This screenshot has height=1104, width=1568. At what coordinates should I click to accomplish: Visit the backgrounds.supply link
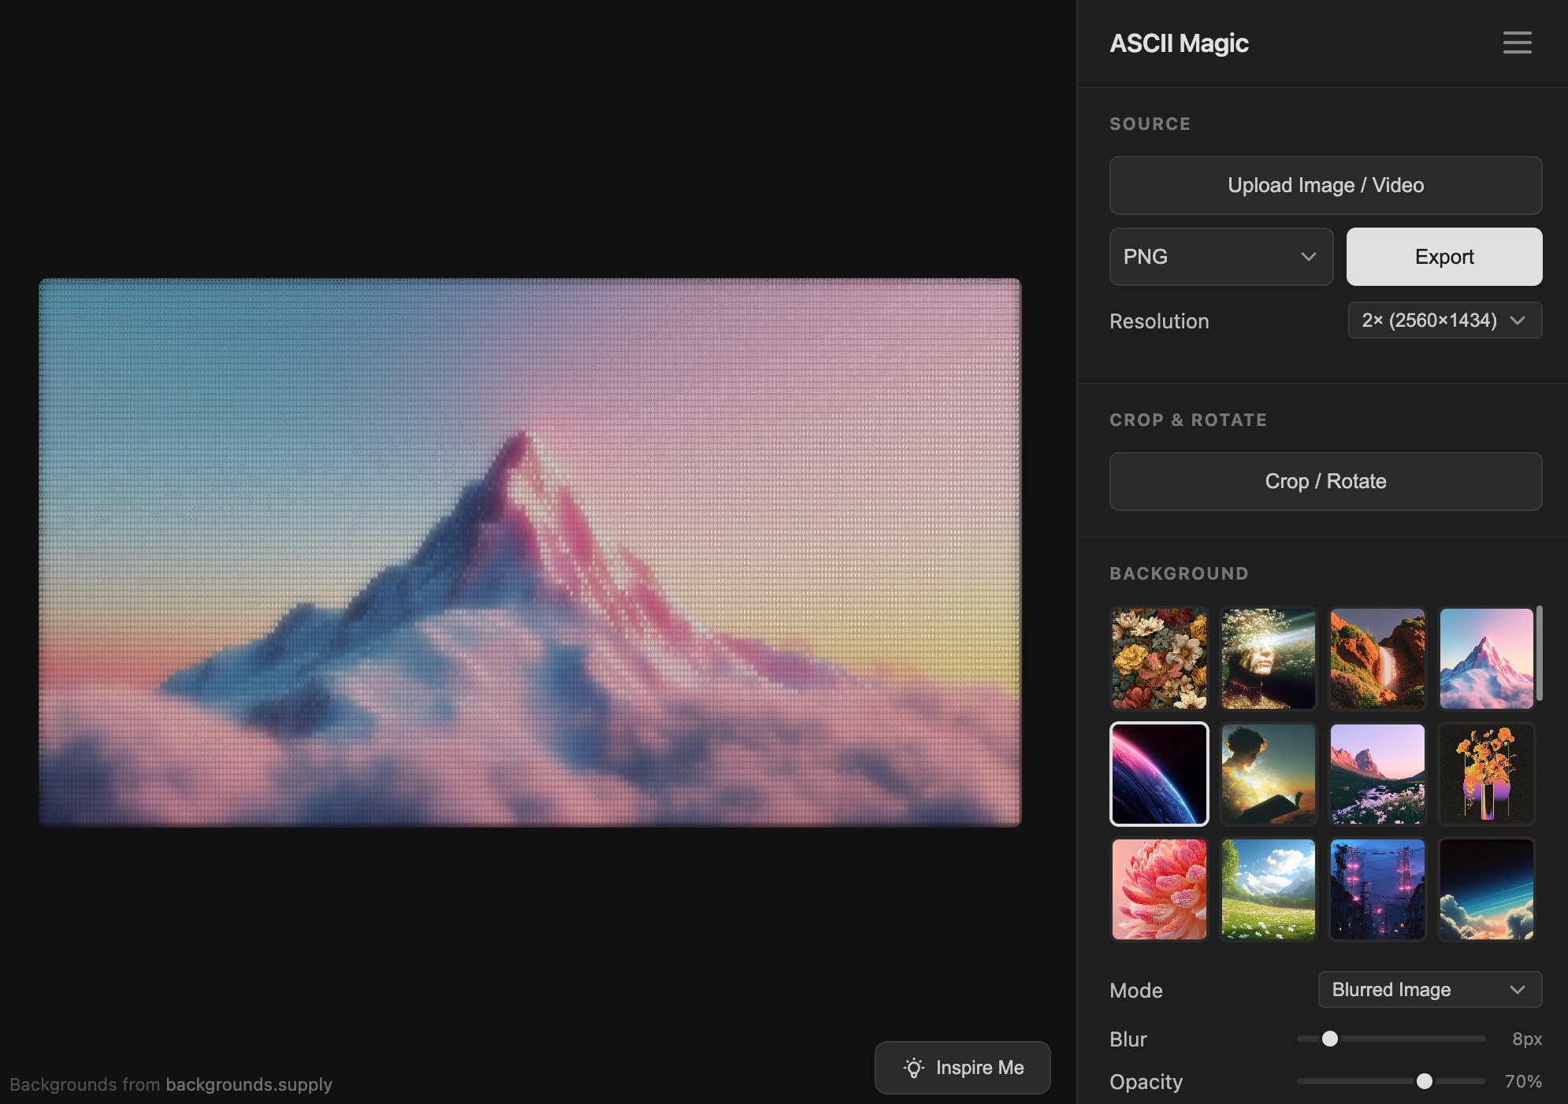pos(249,1085)
